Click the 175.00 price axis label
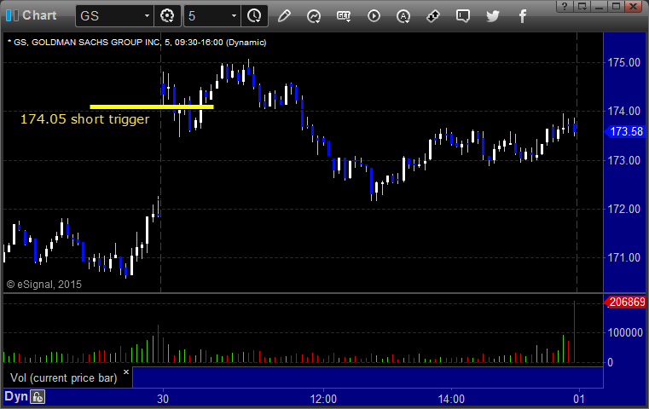The width and height of the screenshot is (649, 409). click(x=624, y=62)
